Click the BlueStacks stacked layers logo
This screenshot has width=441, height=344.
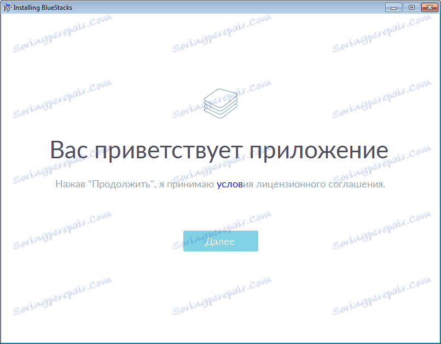(x=220, y=104)
